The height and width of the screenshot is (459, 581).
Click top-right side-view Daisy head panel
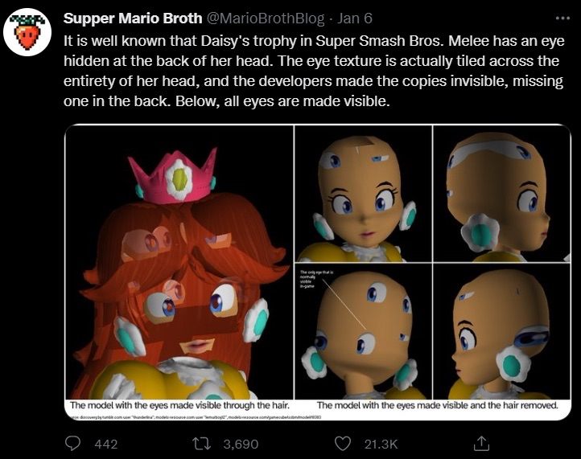click(x=501, y=194)
